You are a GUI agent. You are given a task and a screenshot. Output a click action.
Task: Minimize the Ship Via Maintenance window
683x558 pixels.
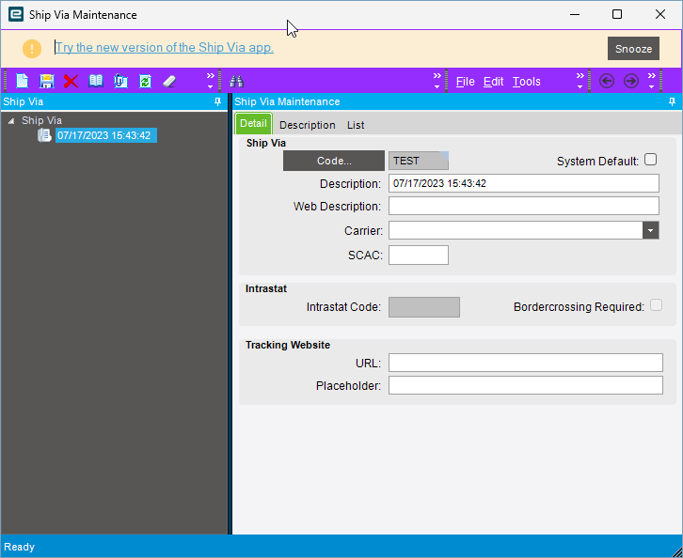(575, 14)
